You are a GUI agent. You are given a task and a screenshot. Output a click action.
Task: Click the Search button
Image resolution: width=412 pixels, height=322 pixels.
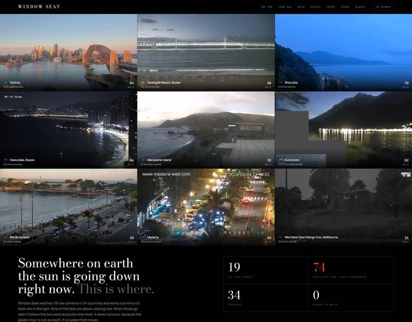click(383, 7)
